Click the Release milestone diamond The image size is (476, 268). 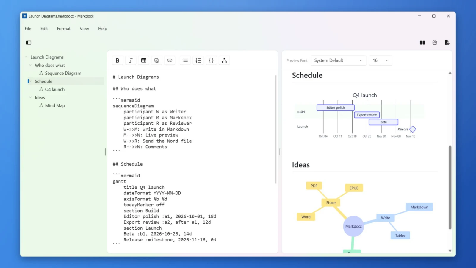[413, 129]
